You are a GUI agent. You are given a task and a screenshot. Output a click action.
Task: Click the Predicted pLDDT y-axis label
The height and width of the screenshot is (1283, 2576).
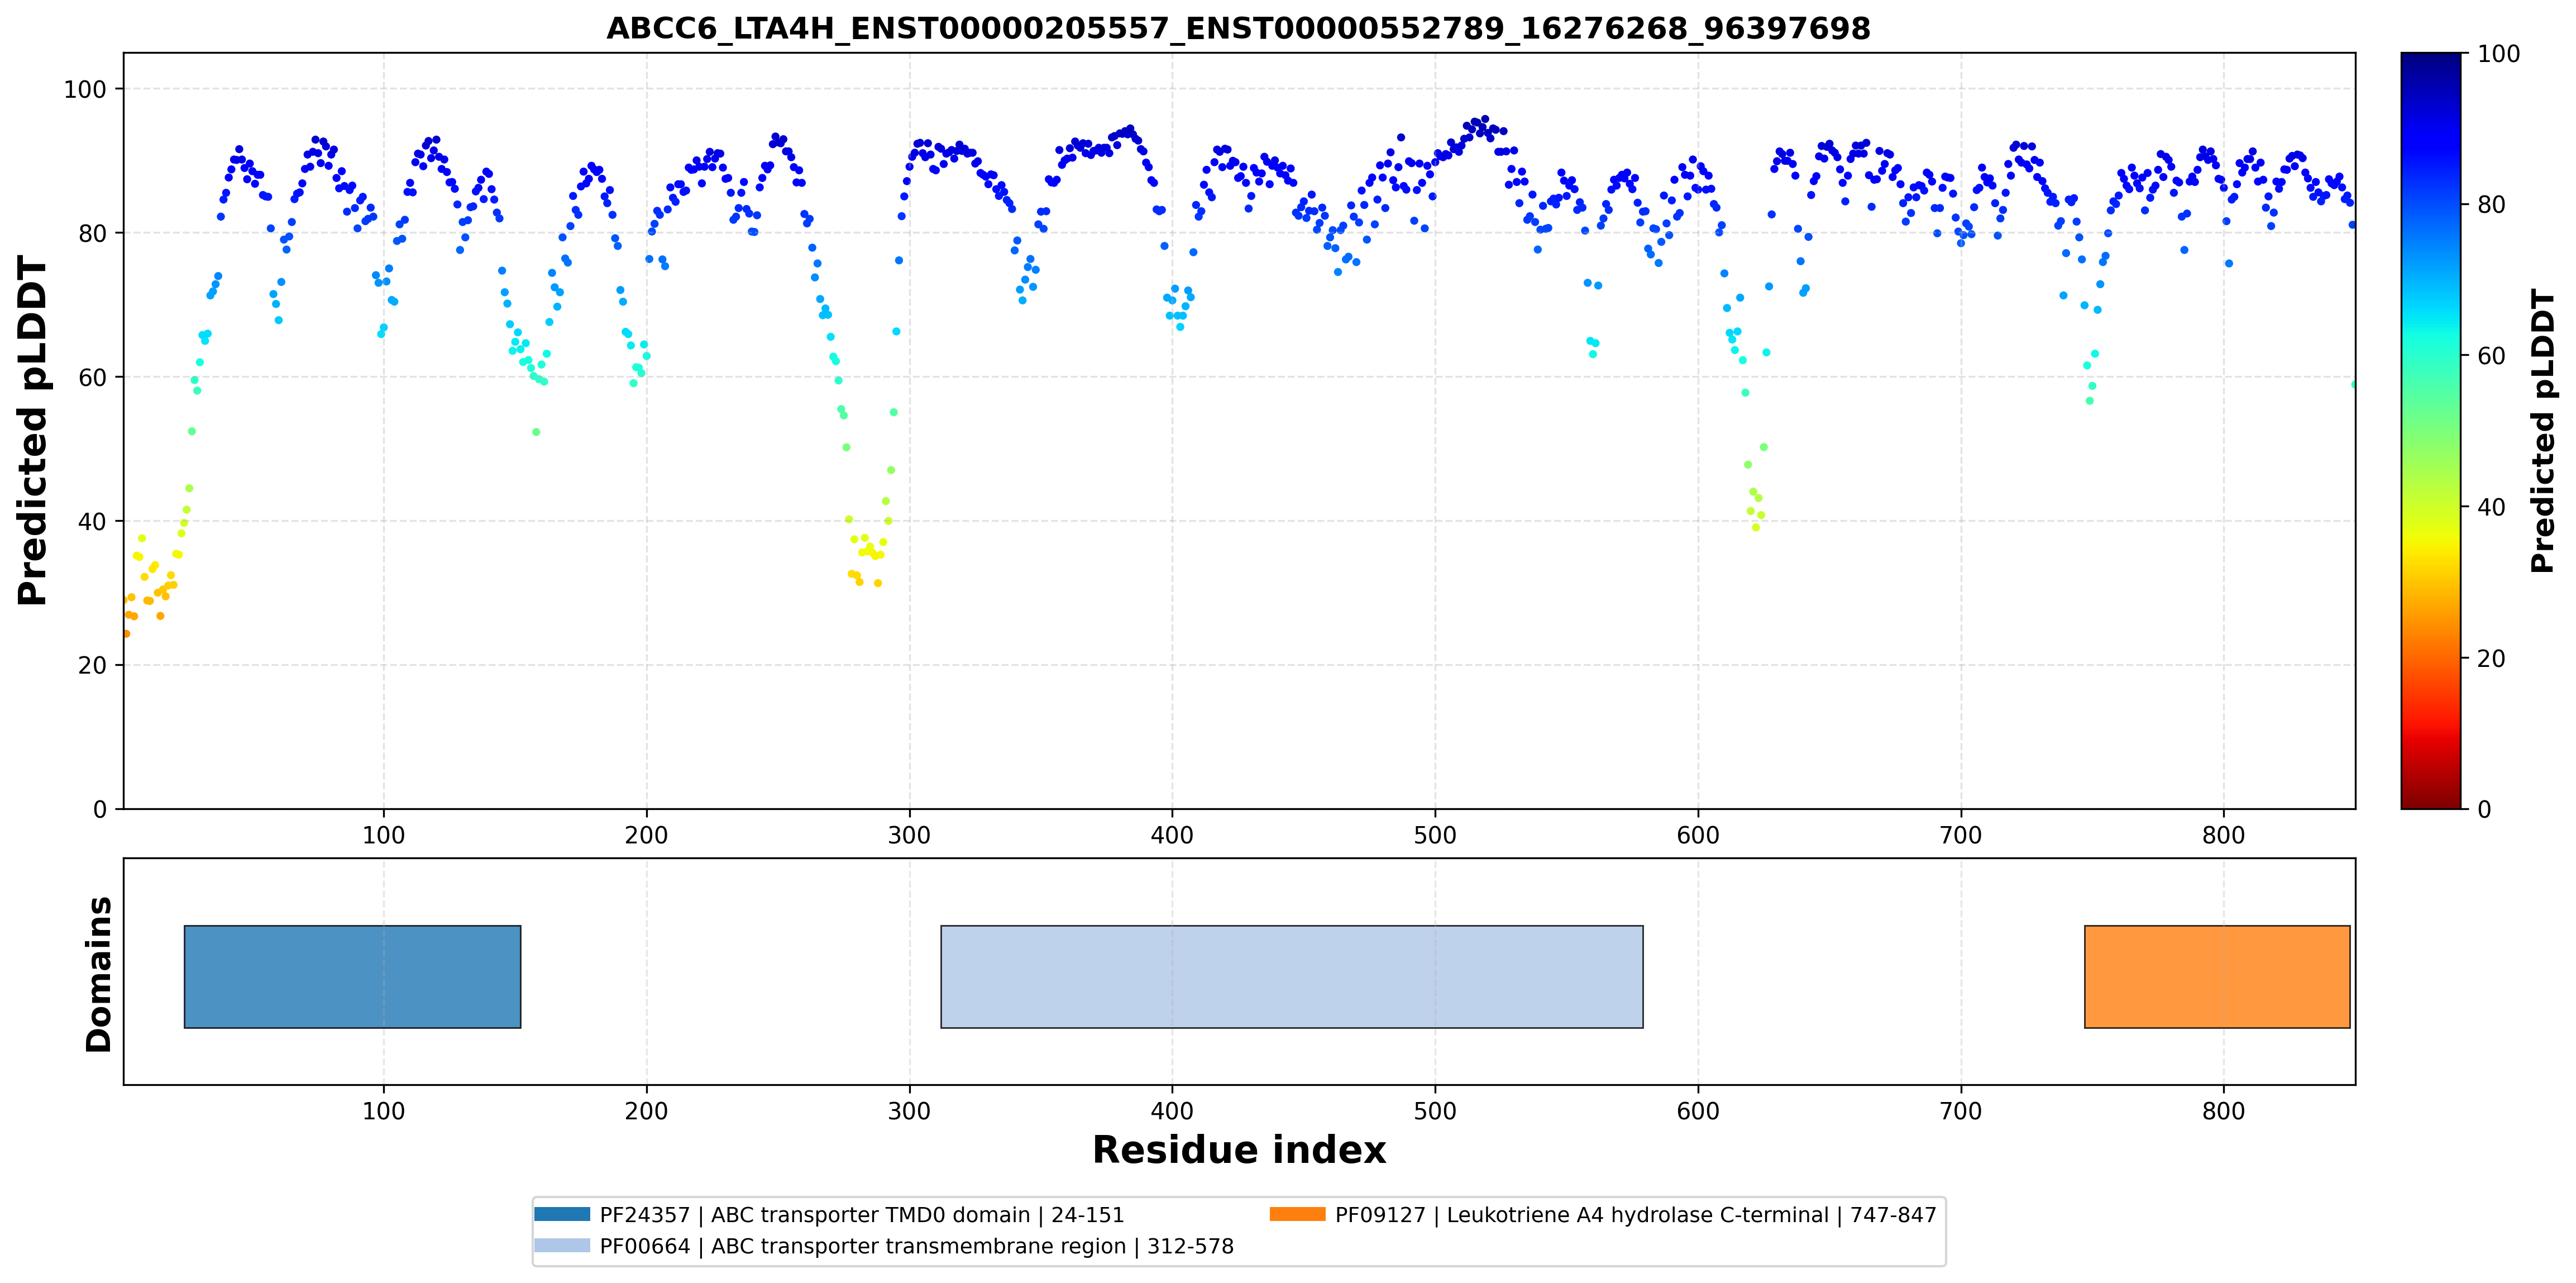coord(32,430)
